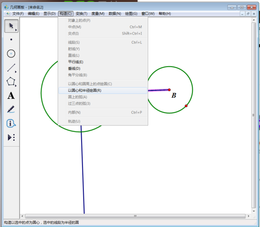Select the text label tool
The image size is (260, 227).
[11, 96]
